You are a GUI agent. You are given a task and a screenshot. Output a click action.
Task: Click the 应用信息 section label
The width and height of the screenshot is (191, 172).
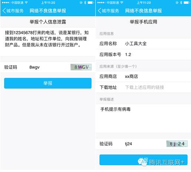106,34
